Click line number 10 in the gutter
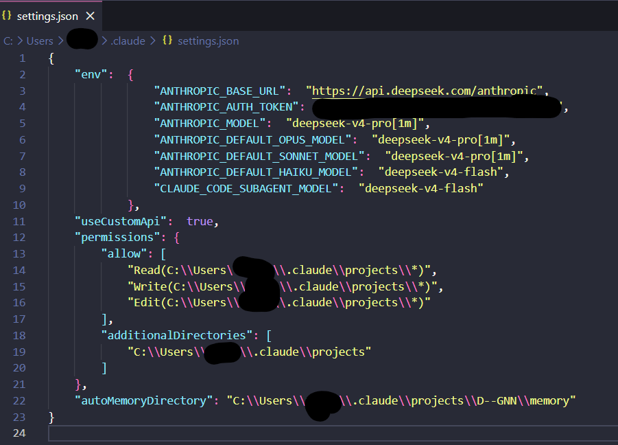 coord(19,205)
